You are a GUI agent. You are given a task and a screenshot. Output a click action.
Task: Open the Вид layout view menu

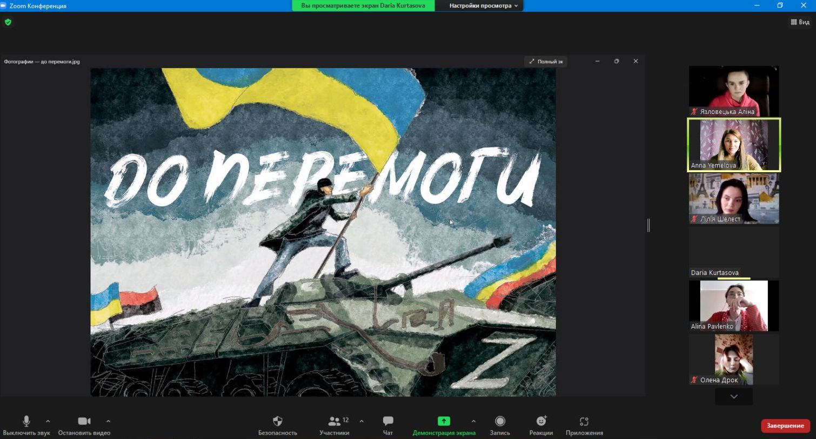click(x=800, y=22)
